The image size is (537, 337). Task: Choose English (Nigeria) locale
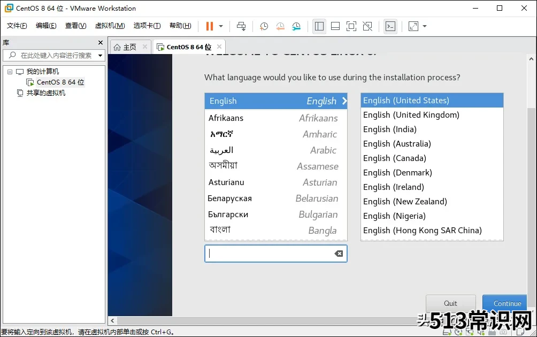coord(432,216)
